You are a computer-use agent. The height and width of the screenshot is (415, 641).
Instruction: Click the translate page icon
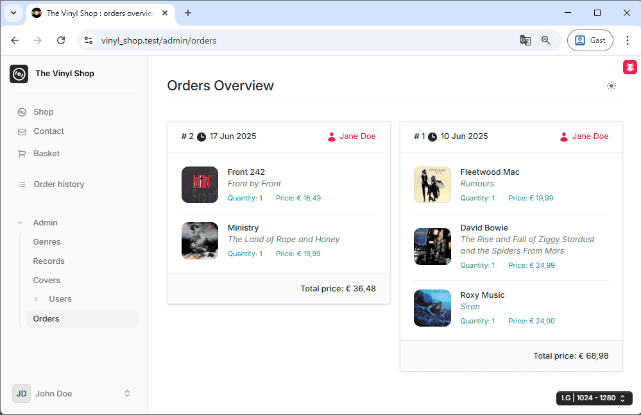click(x=526, y=40)
